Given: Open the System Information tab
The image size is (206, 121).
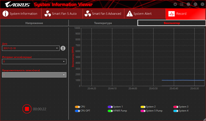Looking at the screenshot, I should click(21, 13).
